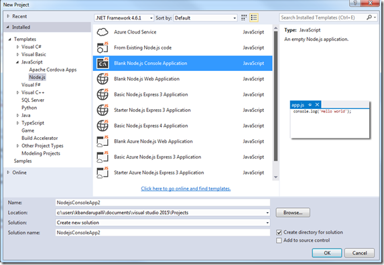Expand the Other Project Types node
The height and width of the screenshot is (265, 384).
tap(17, 146)
